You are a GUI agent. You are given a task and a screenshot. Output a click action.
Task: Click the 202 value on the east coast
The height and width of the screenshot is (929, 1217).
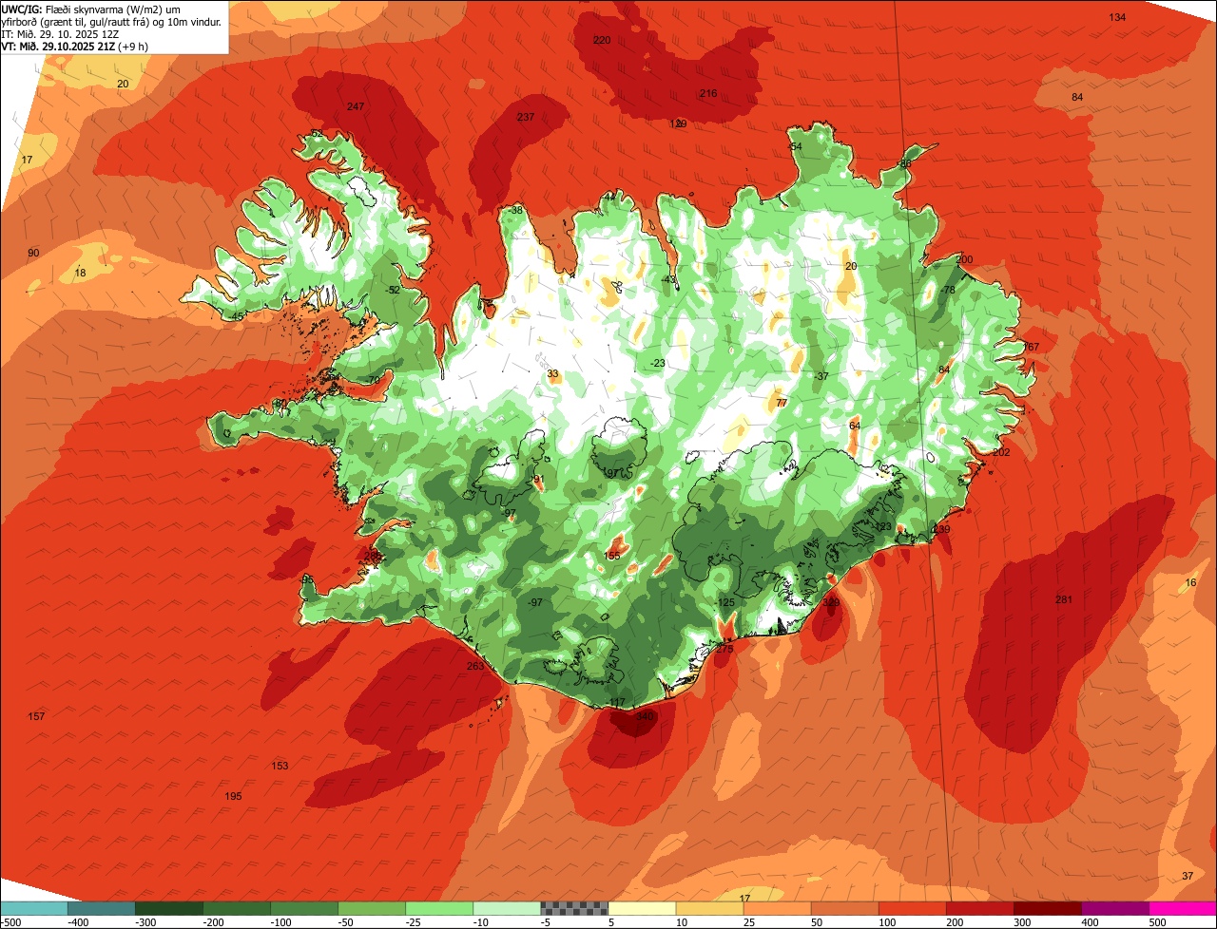point(1001,452)
